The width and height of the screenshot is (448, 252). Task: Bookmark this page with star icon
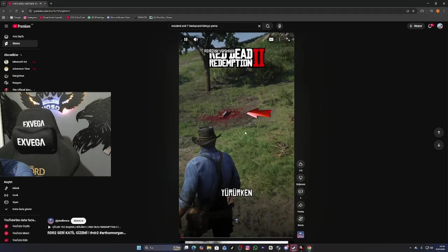pyautogui.click(x=413, y=11)
